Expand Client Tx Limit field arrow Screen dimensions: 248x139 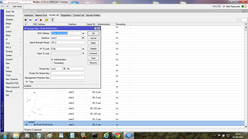[x=83, y=53]
